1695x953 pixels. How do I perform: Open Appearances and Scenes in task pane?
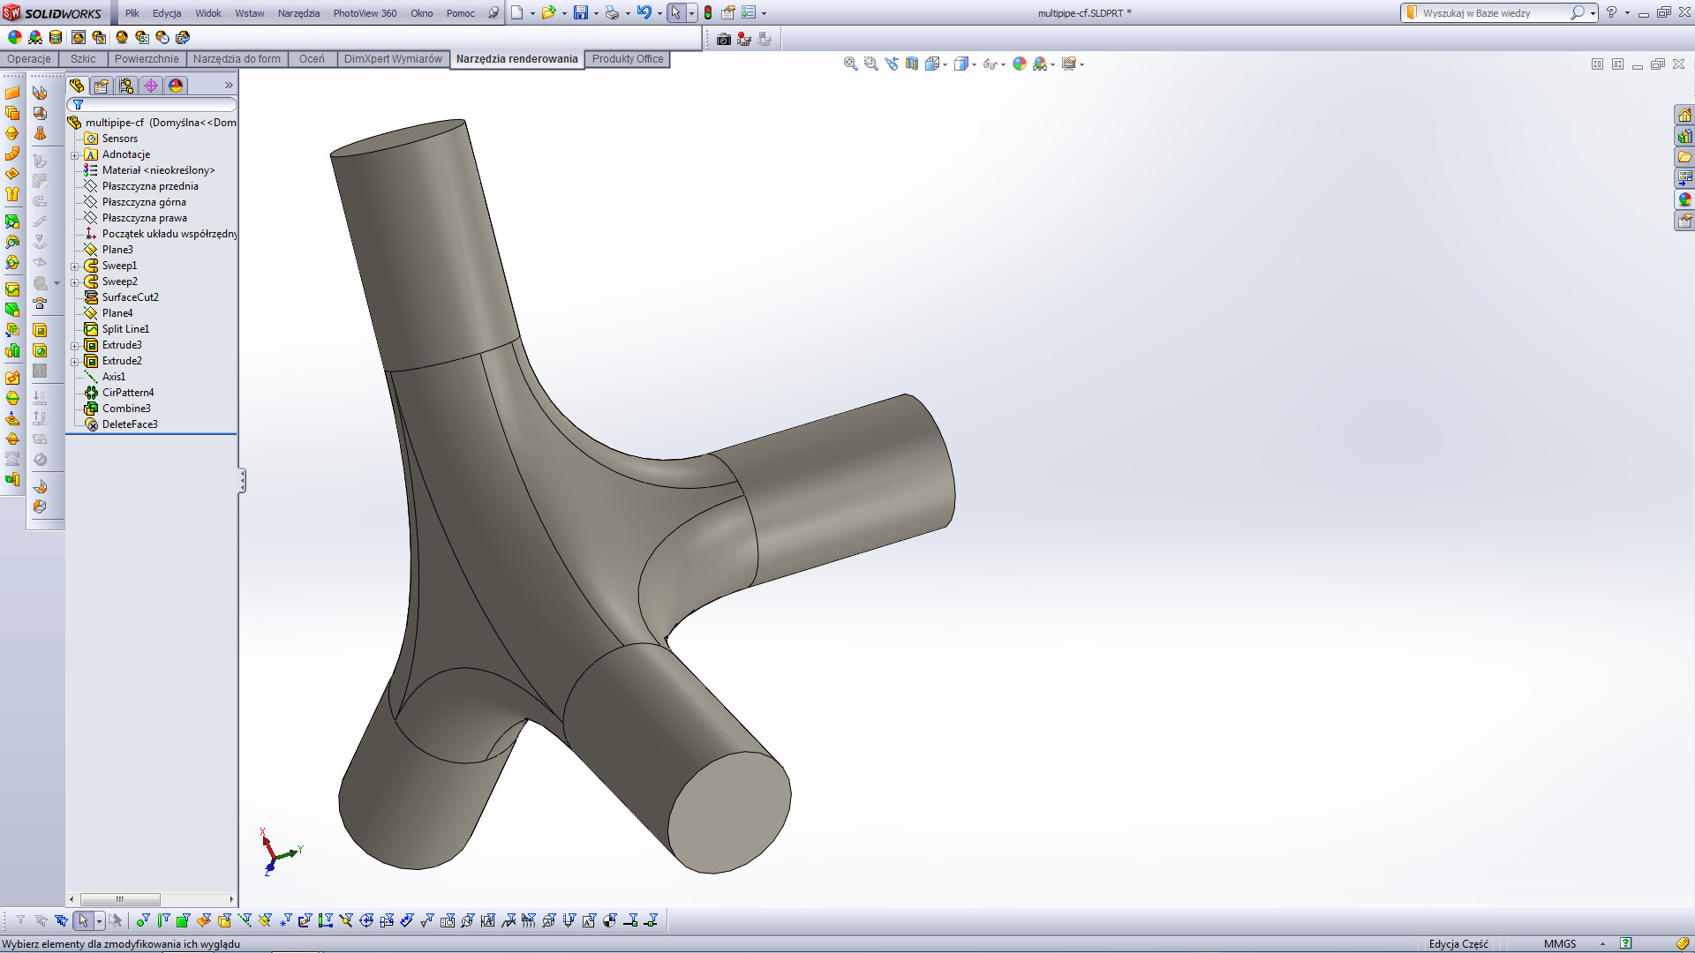(1684, 199)
